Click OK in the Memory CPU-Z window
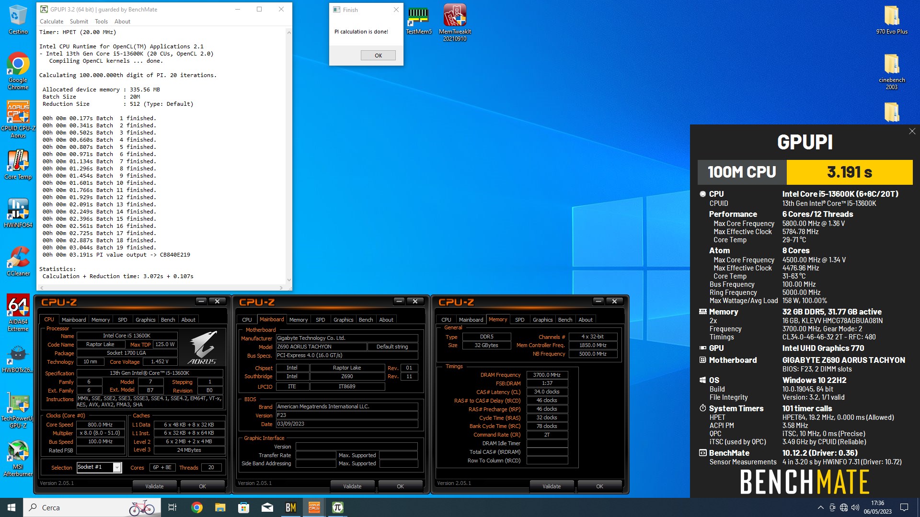920x517 pixels. [599, 486]
